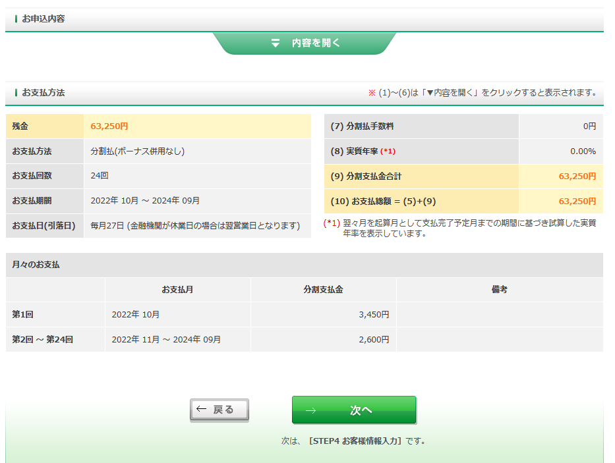Click the left arrow icon on 戻る

coord(202,410)
